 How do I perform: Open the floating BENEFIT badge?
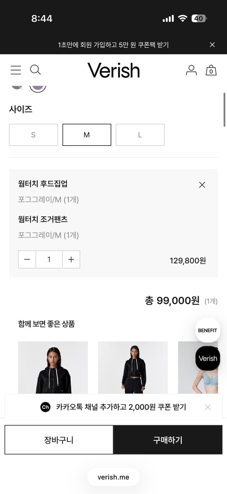[x=207, y=330]
